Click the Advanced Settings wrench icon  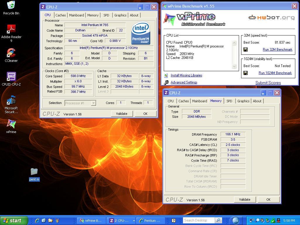tap(166, 82)
